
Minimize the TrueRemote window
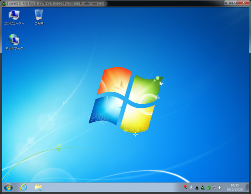pos(227,3)
